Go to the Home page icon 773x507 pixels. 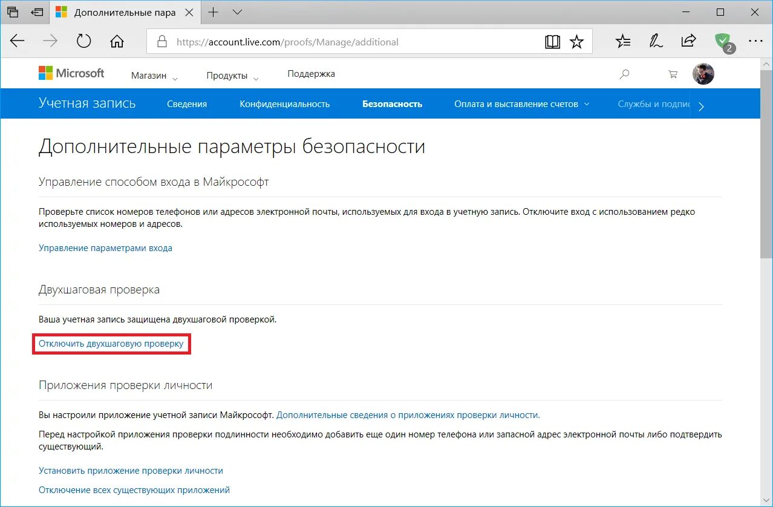point(117,41)
